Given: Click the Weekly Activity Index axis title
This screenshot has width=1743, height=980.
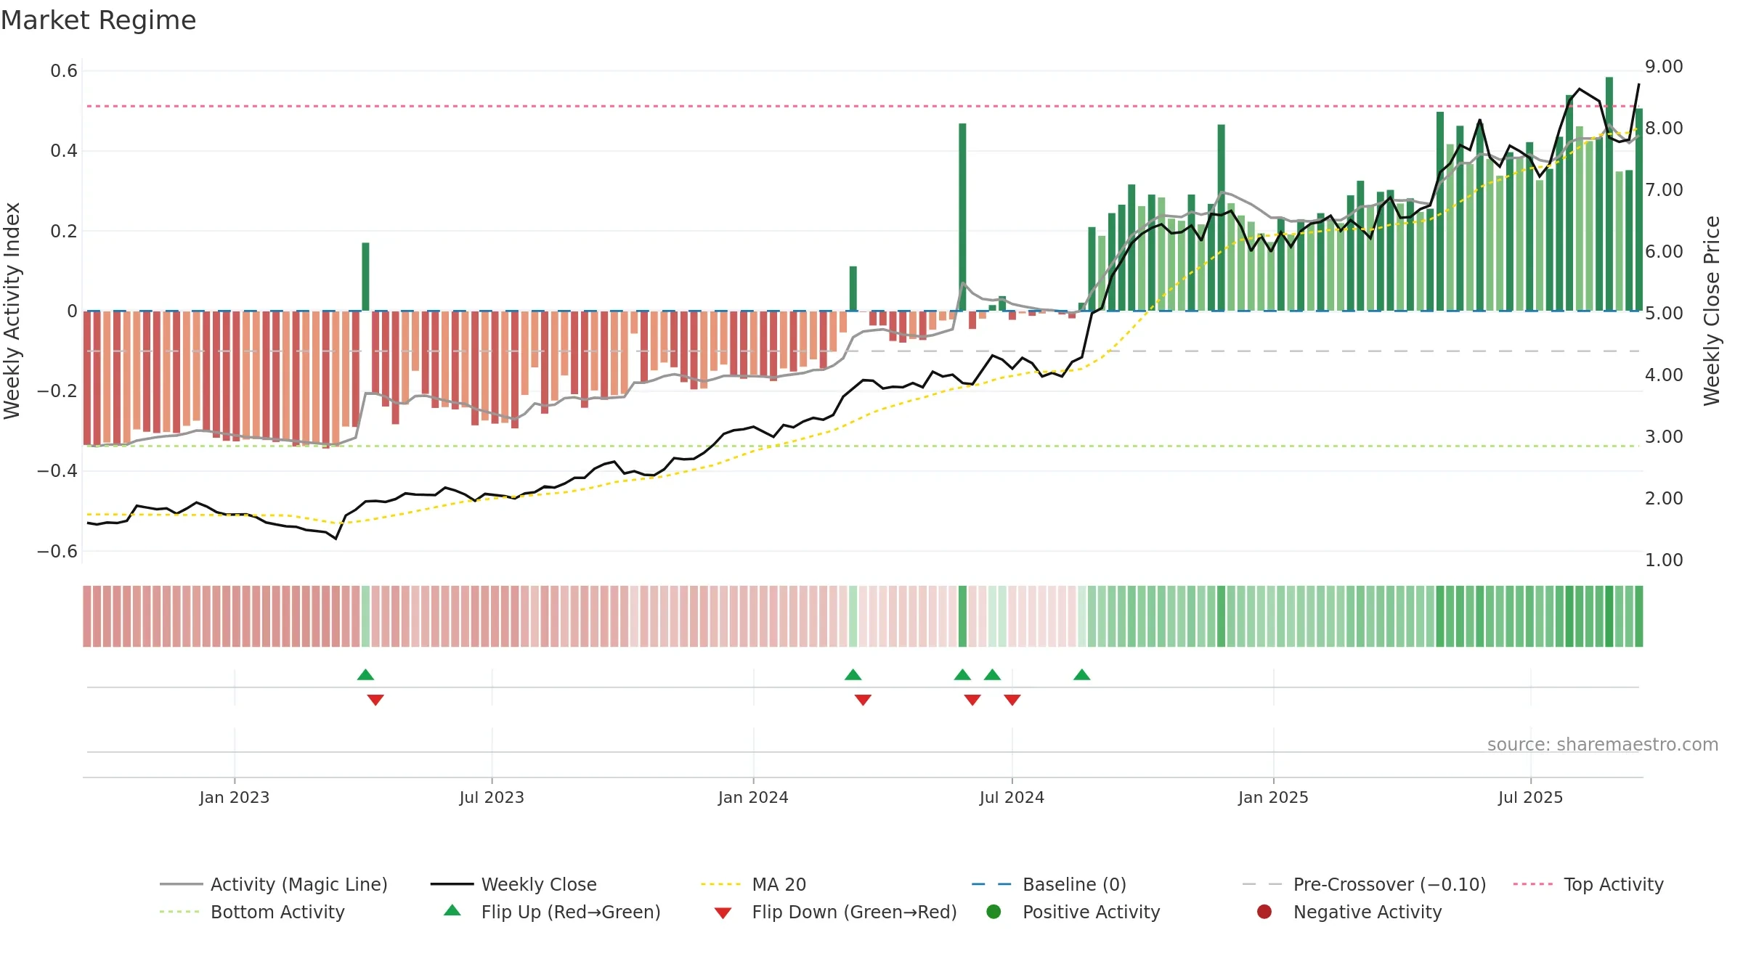Looking at the screenshot, I should click(x=12, y=311).
